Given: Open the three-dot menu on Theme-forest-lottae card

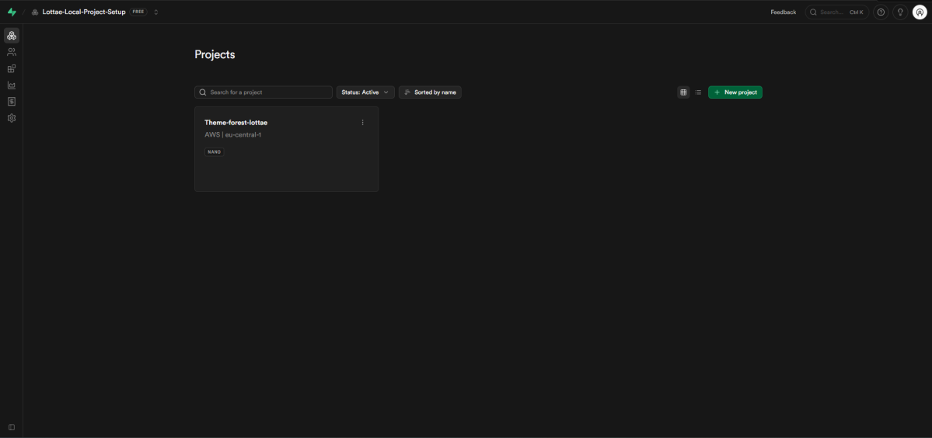Looking at the screenshot, I should pos(362,123).
